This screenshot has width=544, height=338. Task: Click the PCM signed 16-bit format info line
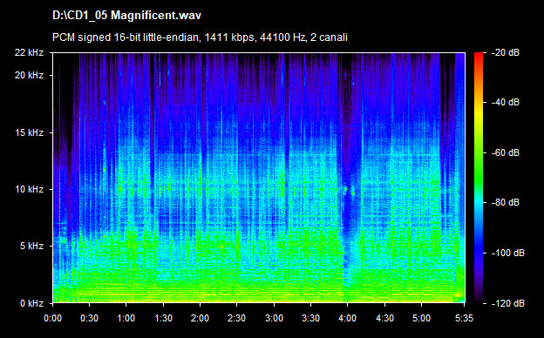coord(200,37)
